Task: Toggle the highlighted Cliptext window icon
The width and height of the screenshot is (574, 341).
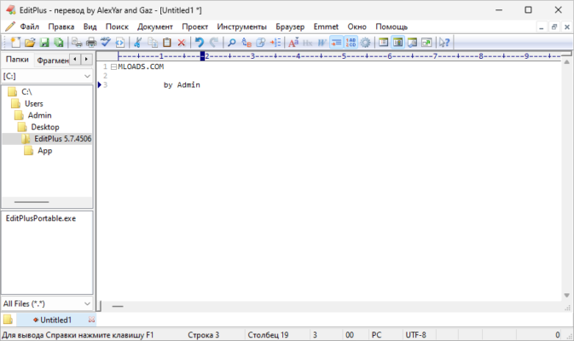Action: tap(397, 43)
